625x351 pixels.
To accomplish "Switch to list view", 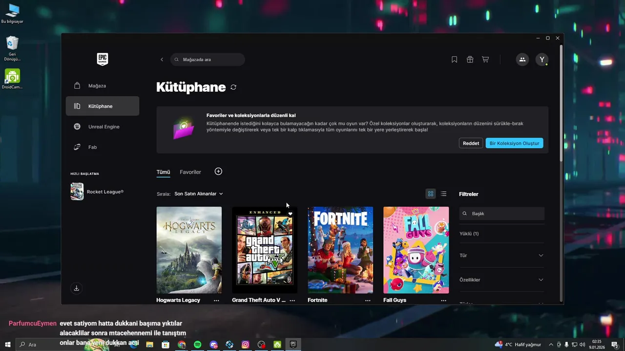I will click(443, 194).
